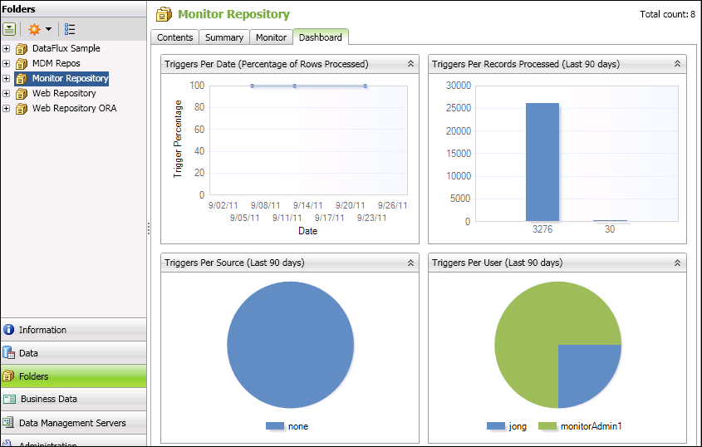Collapse the Triggers Per Records Processed panel
The width and height of the screenshot is (702, 447).
[677, 64]
